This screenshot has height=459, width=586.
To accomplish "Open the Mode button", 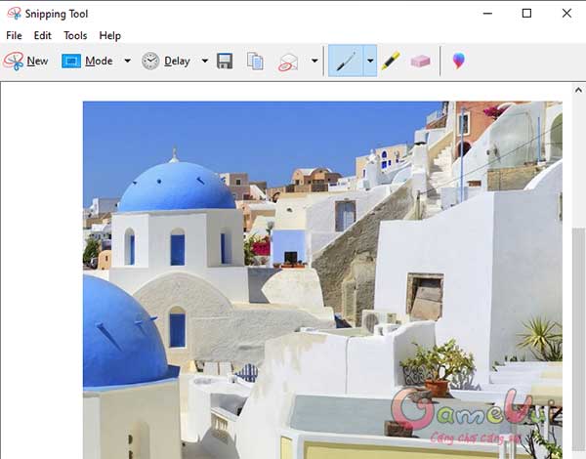I will [88, 61].
